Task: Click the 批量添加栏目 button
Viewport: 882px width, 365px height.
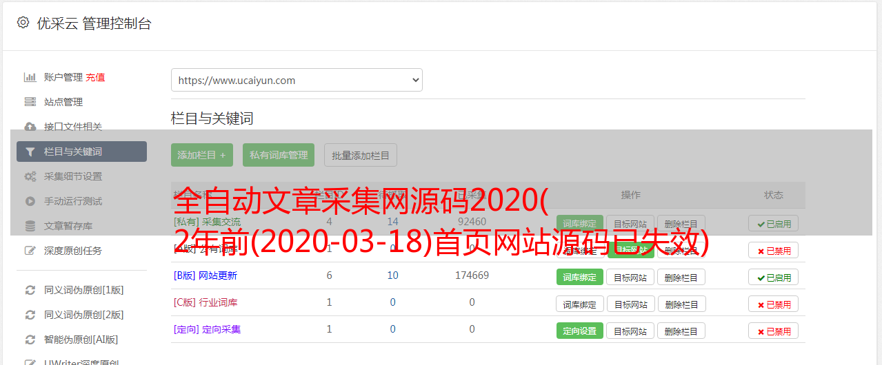Action: tap(361, 155)
